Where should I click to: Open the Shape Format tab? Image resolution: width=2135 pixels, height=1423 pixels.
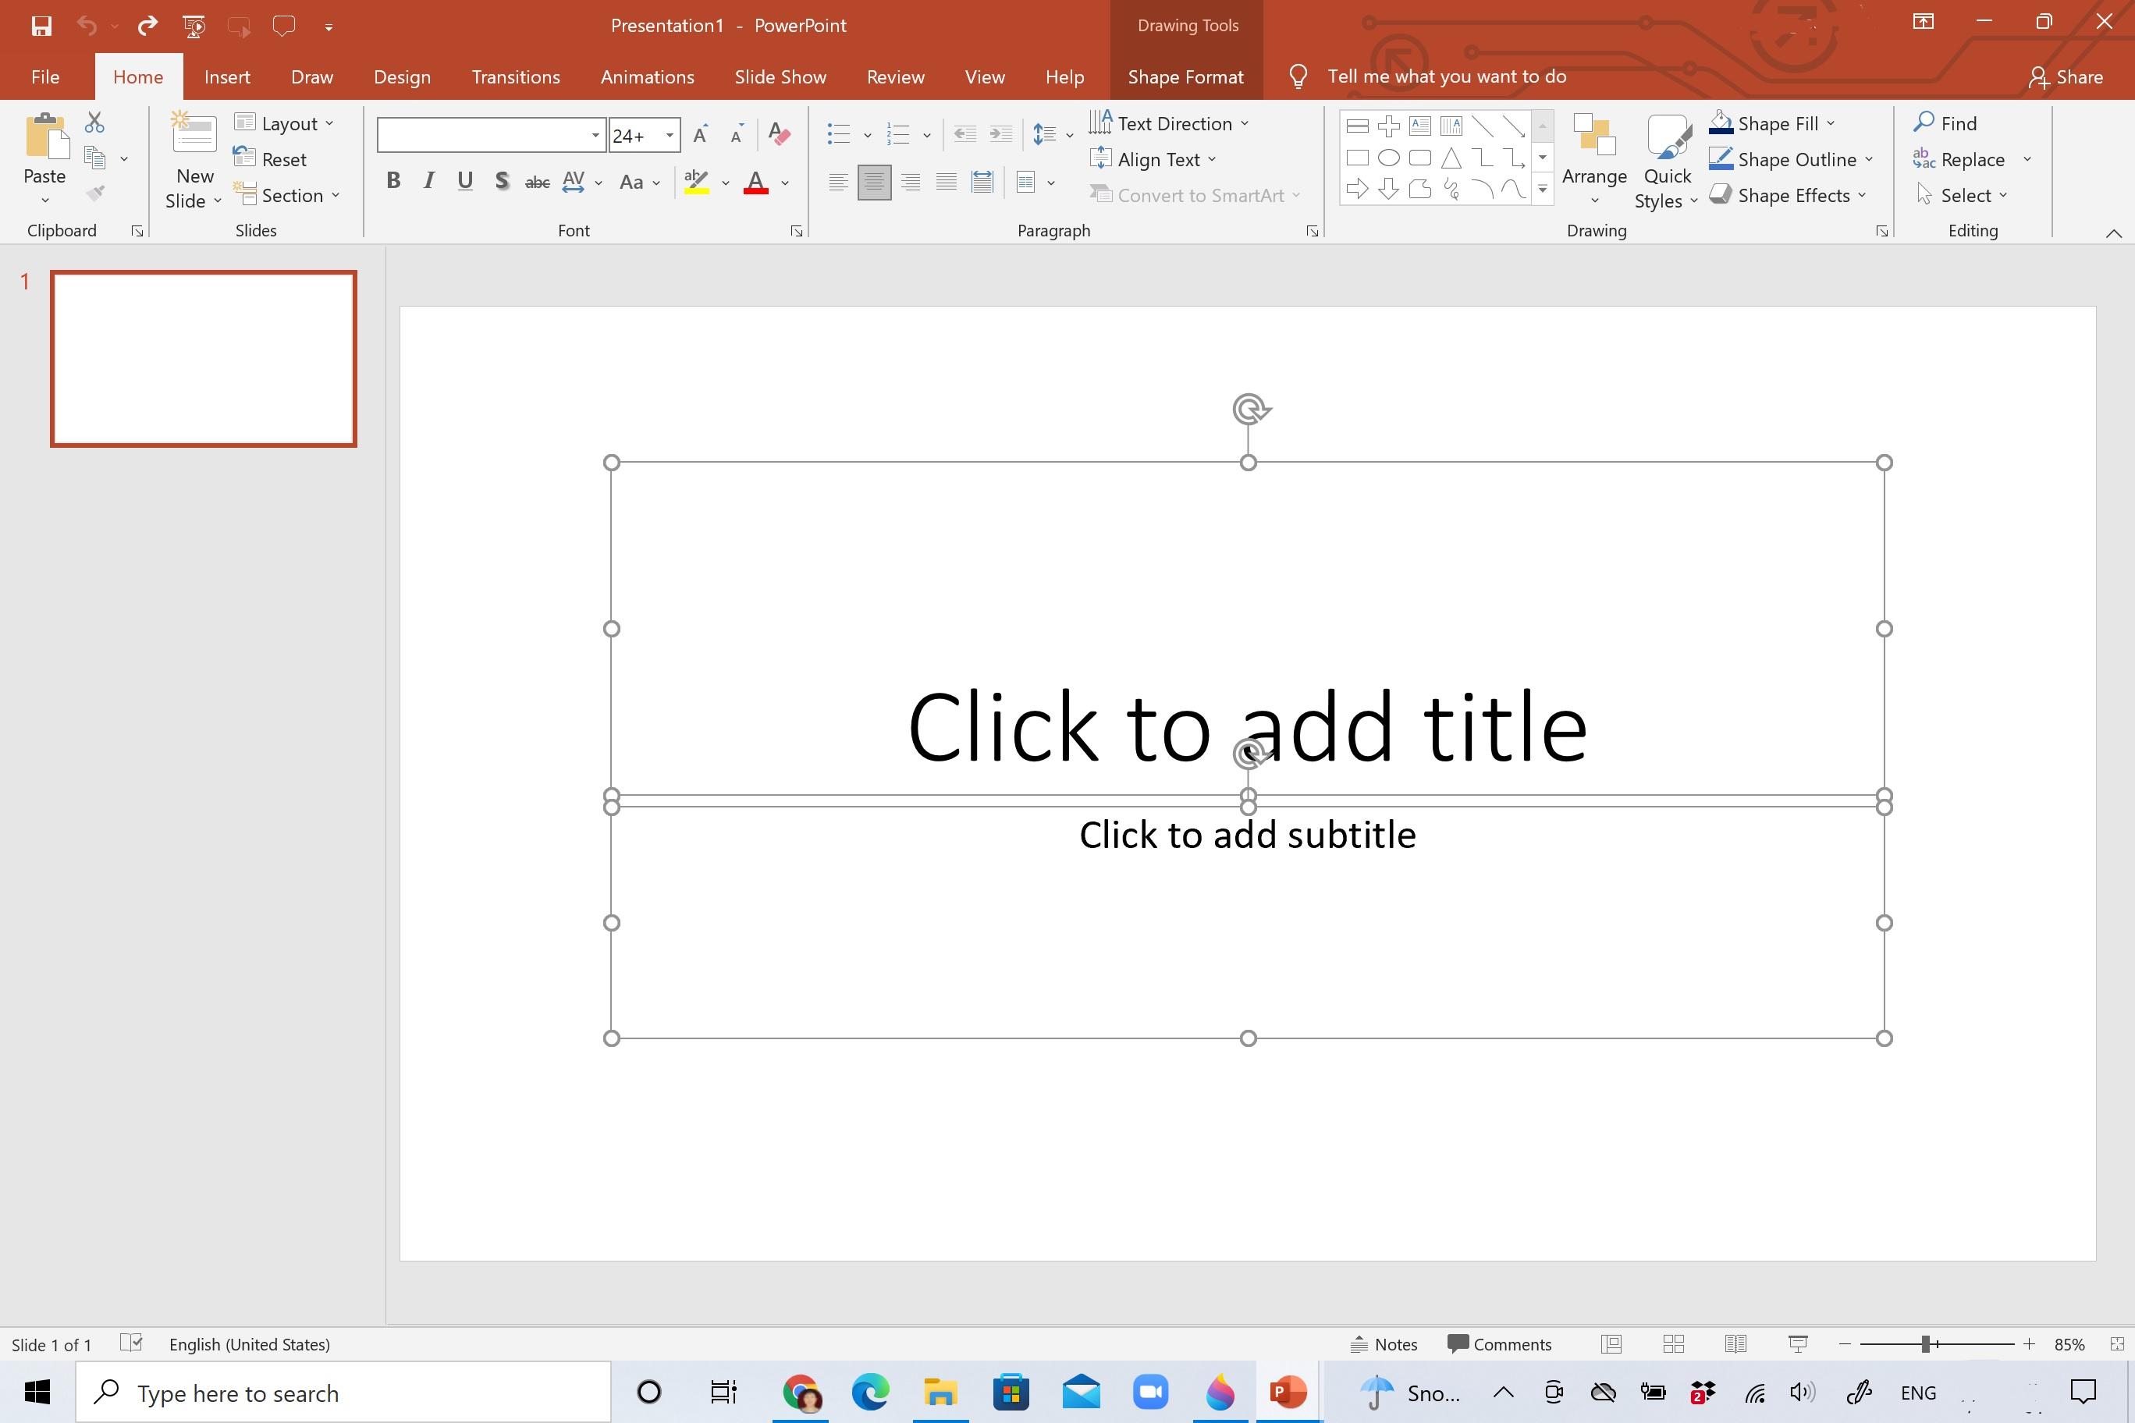click(1185, 76)
